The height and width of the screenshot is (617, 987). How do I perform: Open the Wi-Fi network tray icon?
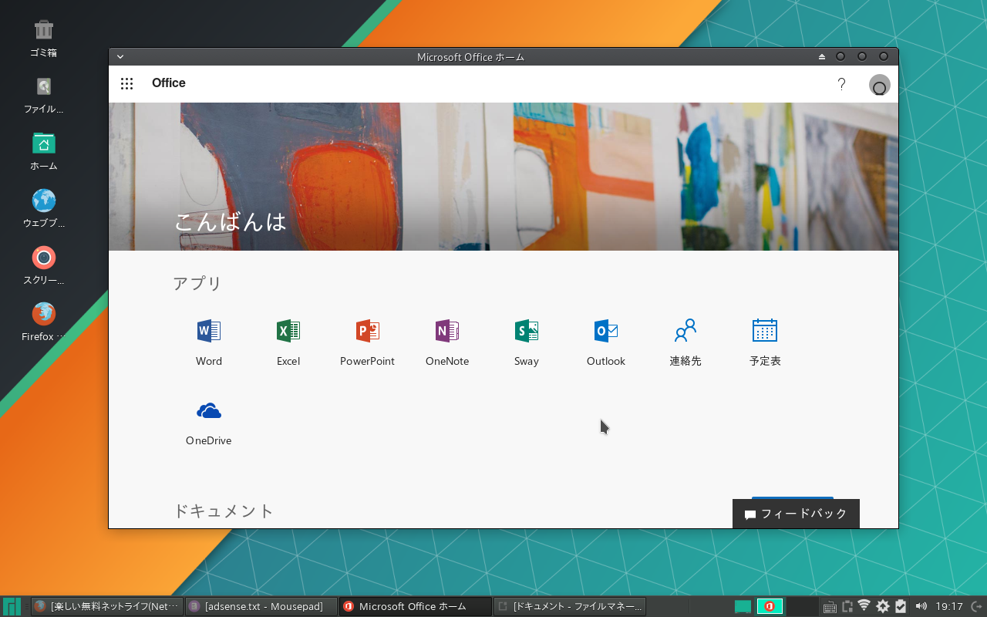[864, 606]
